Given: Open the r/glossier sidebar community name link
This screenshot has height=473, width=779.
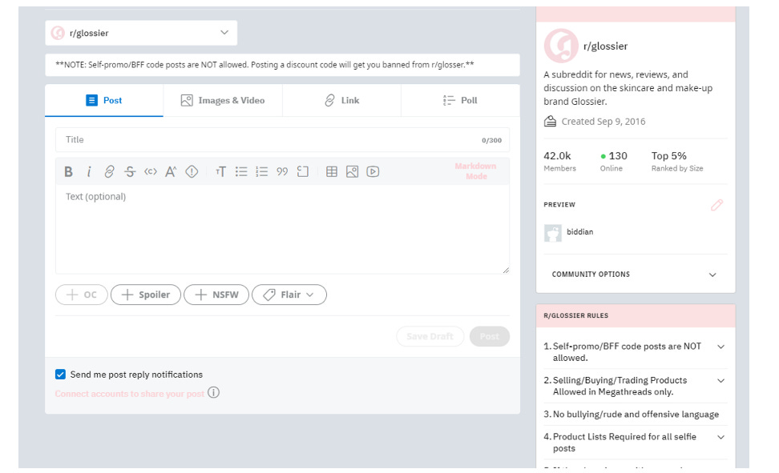Looking at the screenshot, I should tap(605, 46).
